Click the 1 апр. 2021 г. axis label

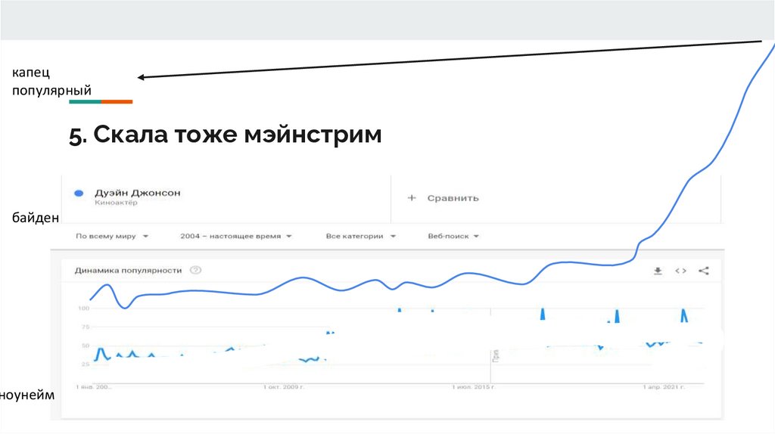coord(663,386)
